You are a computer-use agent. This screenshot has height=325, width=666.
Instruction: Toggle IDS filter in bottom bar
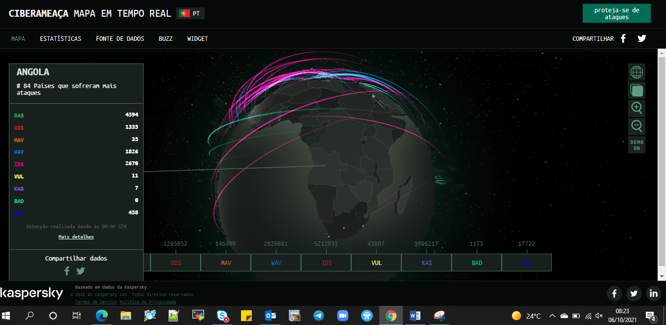pos(326,263)
